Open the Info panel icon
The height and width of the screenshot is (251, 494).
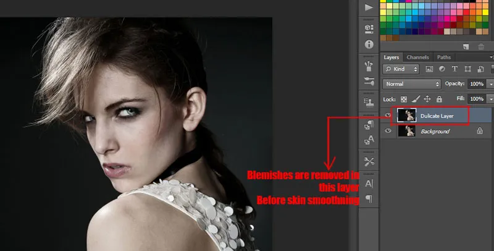[x=369, y=45]
